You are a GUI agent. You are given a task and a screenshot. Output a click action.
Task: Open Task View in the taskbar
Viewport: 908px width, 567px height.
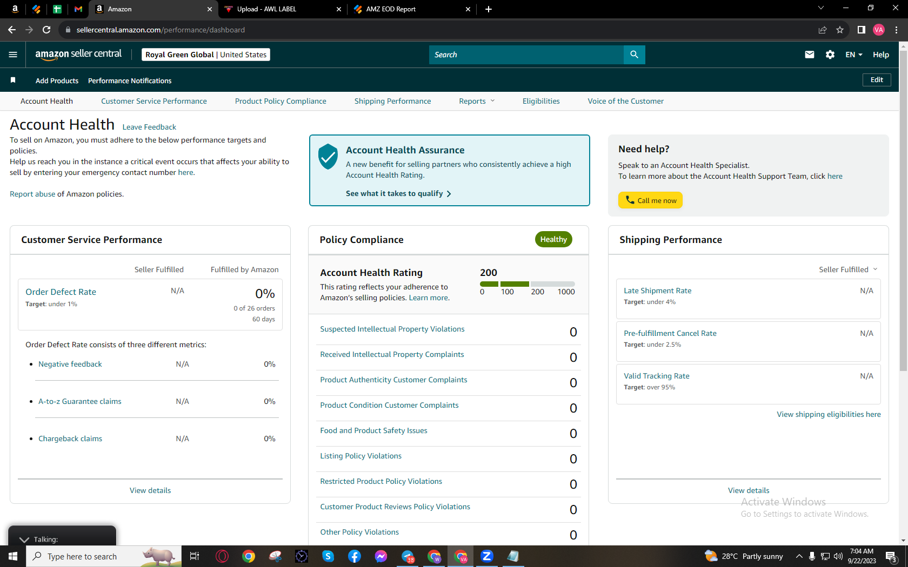click(195, 556)
